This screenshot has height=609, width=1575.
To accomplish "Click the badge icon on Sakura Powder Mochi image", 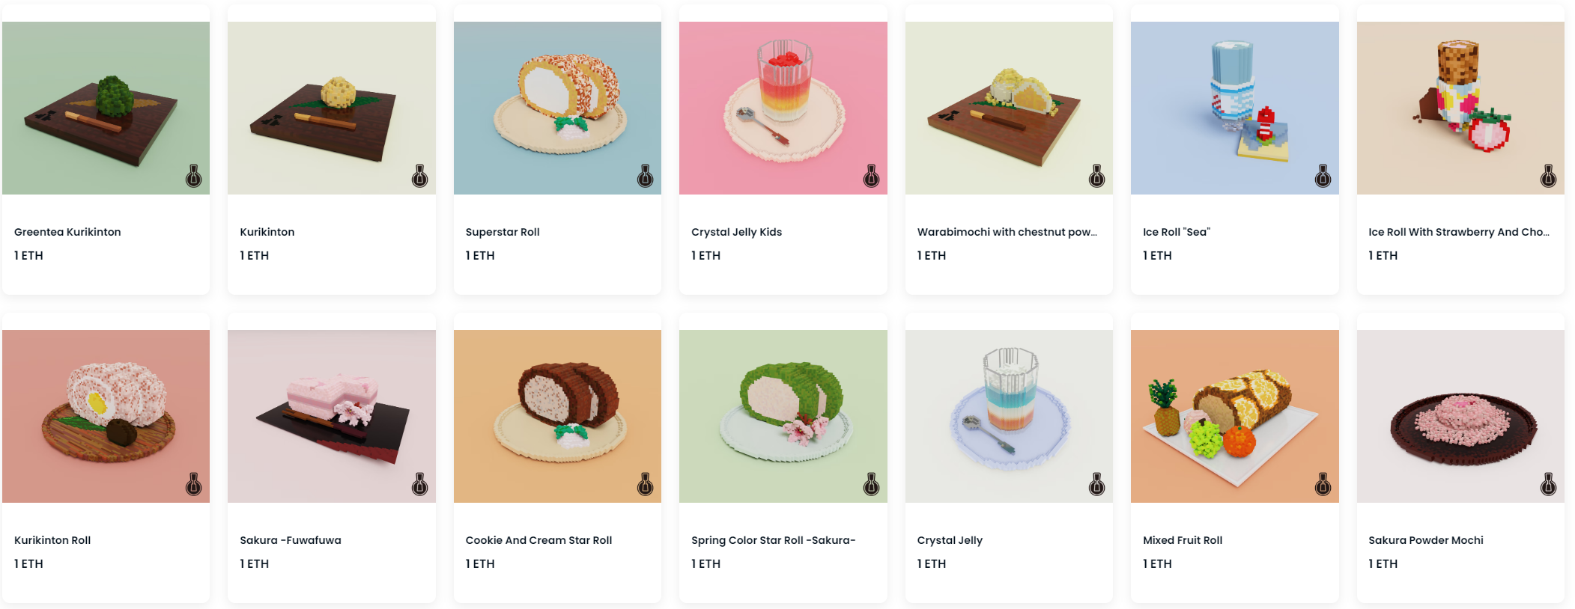I will point(1549,485).
